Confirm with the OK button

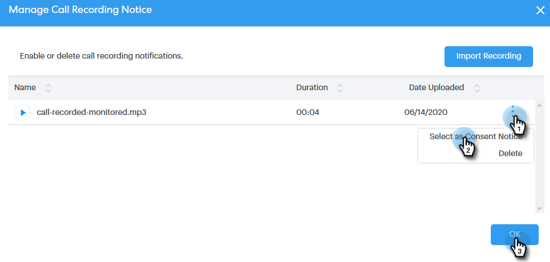(514, 234)
